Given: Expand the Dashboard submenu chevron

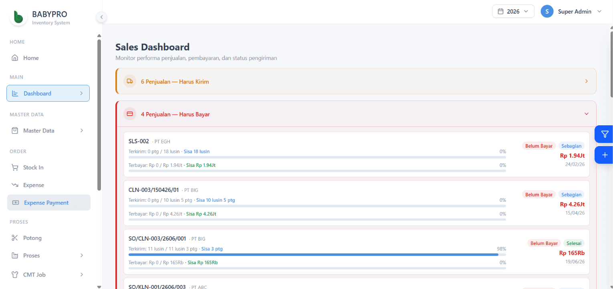Looking at the screenshot, I should click(x=81, y=93).
